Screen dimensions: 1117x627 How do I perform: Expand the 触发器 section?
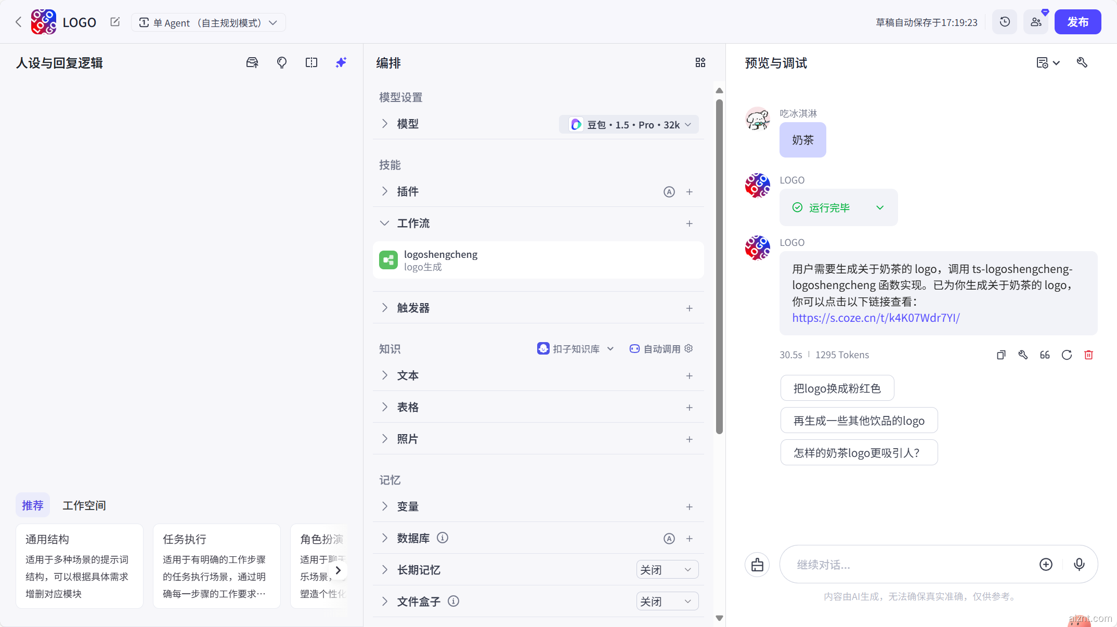(x=385, y=308)
